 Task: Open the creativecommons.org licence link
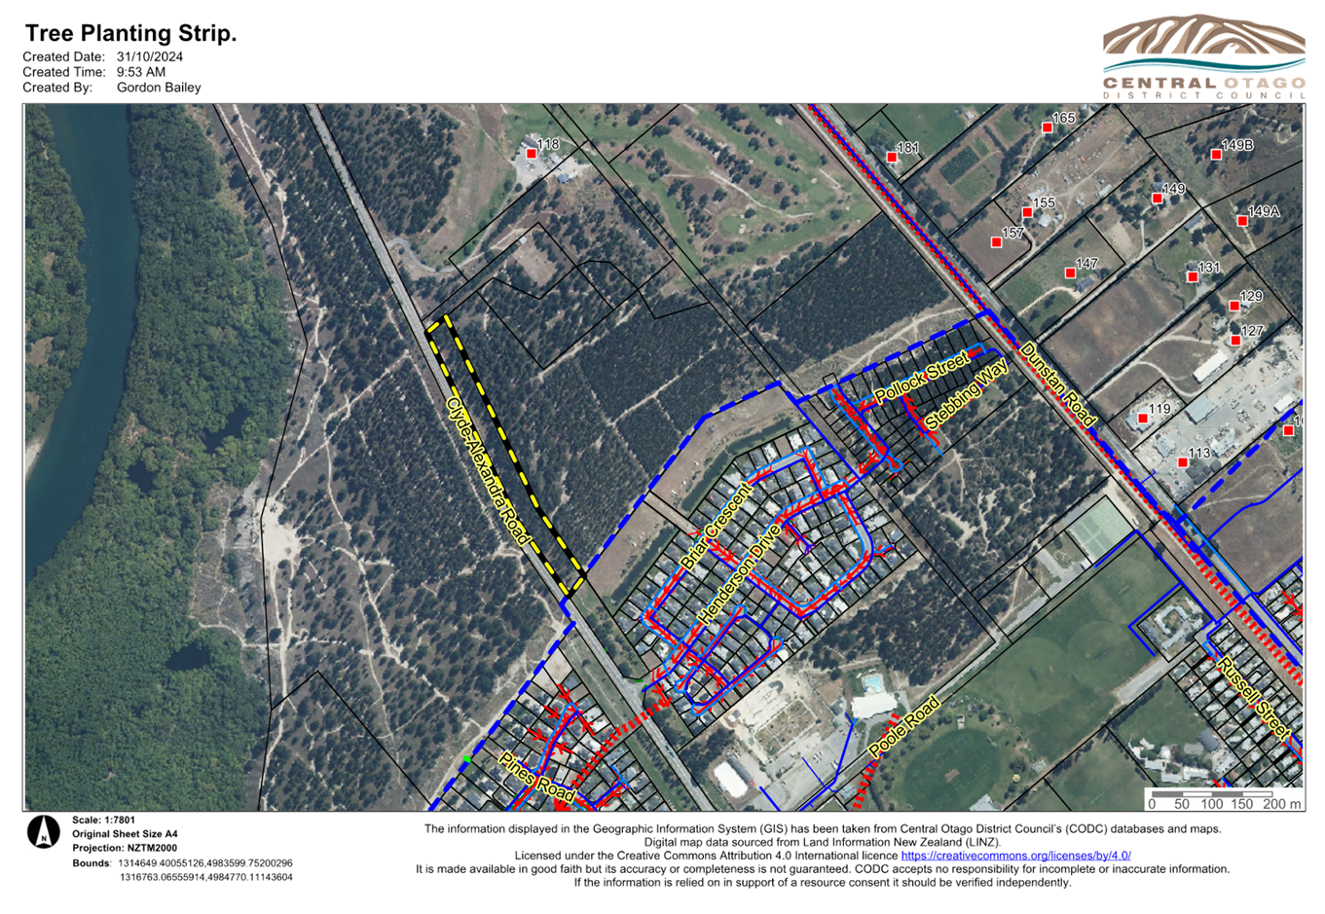pyautogui.click(x=1015, y=856)
